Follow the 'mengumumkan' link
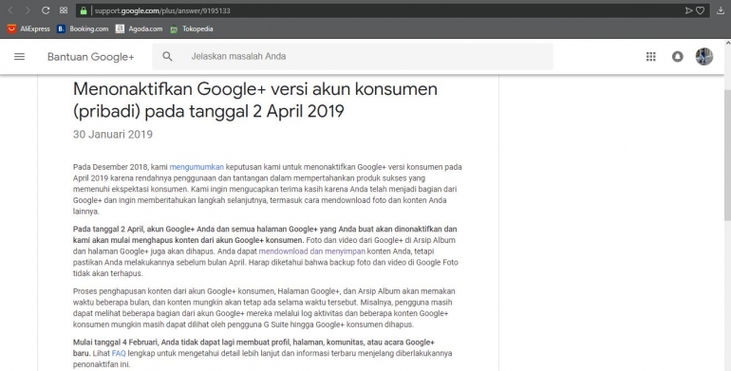Viewport: 731px width, 371px height. (x=197, y=167)
